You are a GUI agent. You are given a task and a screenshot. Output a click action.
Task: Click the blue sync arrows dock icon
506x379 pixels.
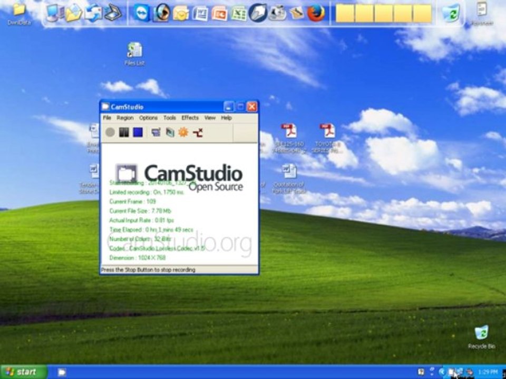[94, 14]
